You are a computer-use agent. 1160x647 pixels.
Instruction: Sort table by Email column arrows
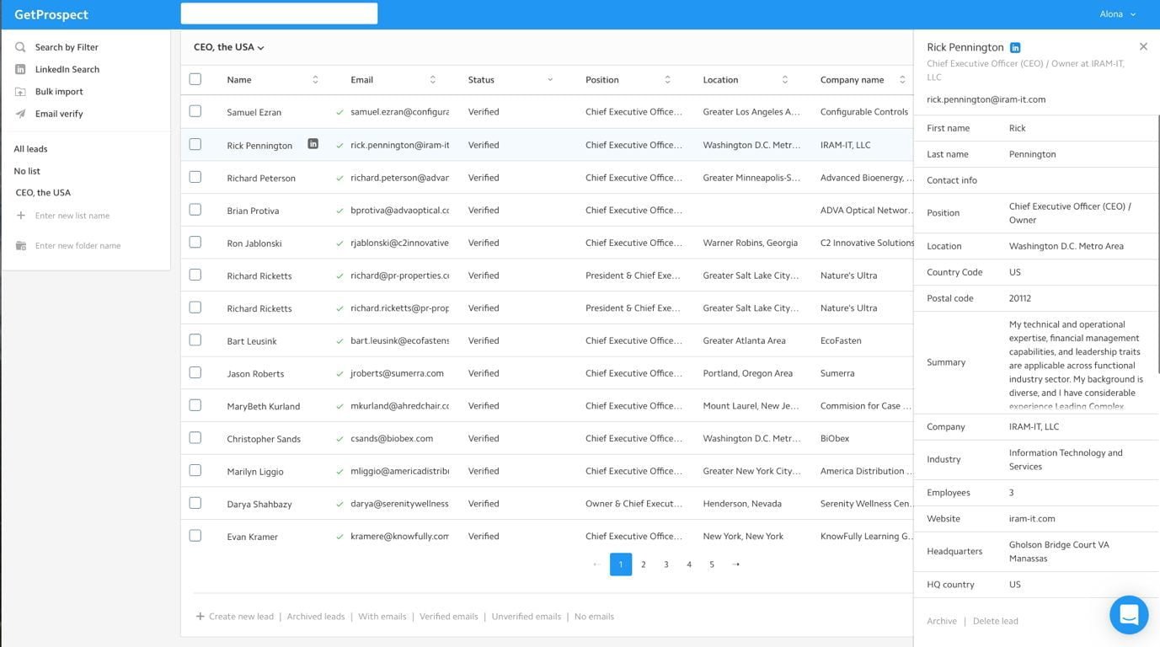(x=432, y=80)
